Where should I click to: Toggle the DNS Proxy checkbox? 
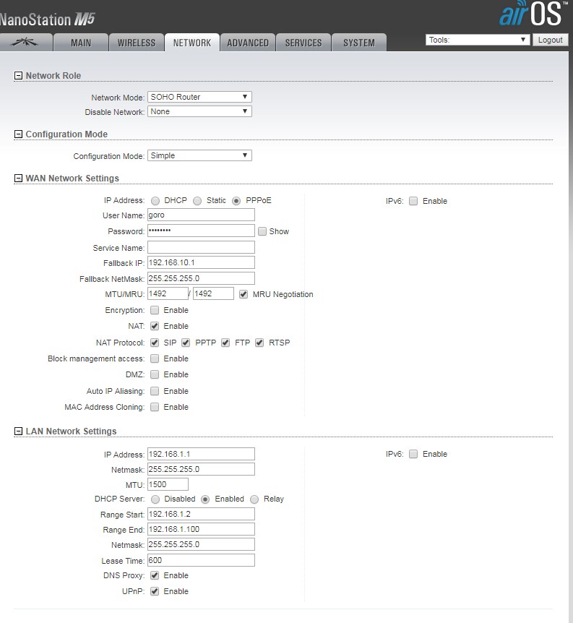pos(155,576)
